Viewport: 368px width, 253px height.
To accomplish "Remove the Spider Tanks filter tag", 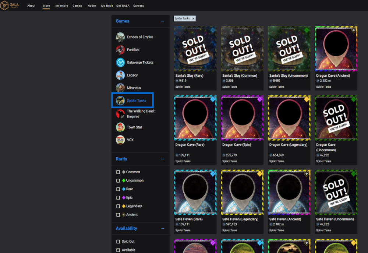I will click(x=194, y=18).
